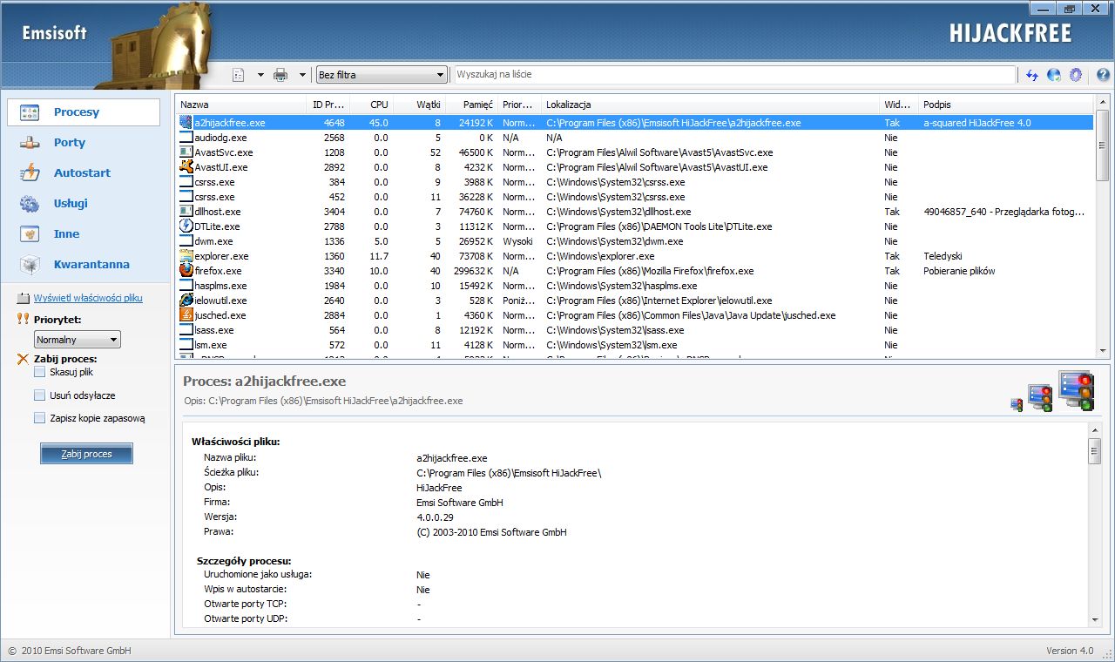Click the 'Emsi Software GmbH' Firma value
Screen dimensions: 1115x662
(x=460, y=502)
